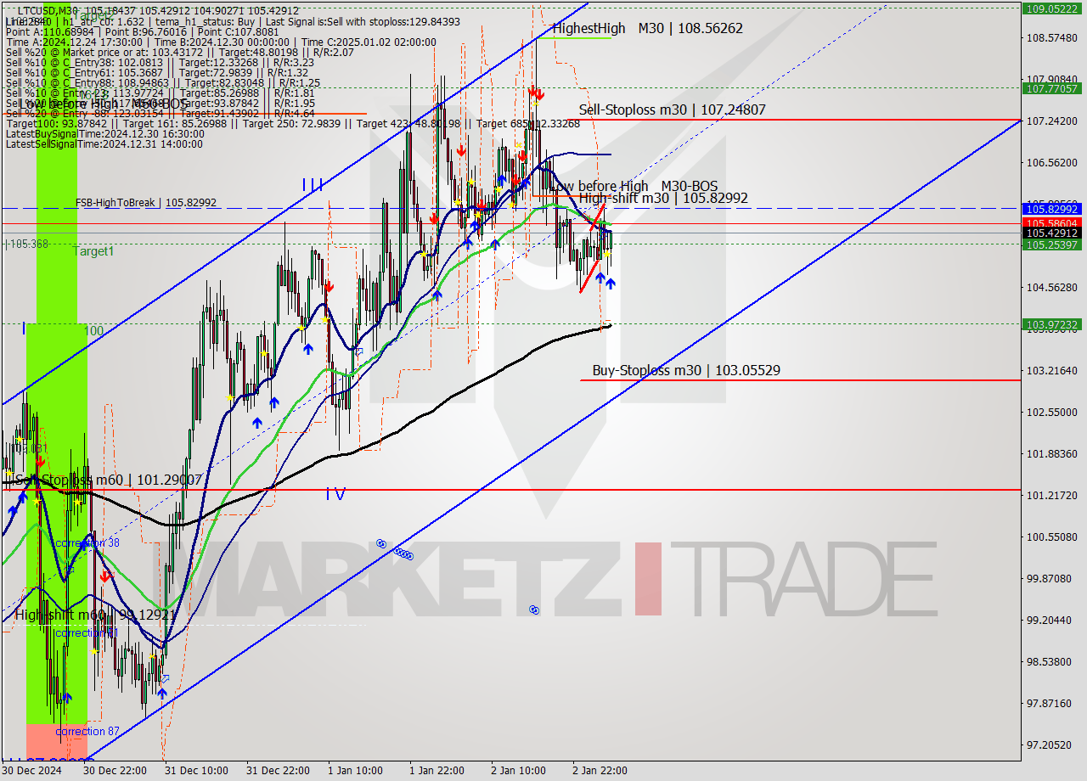This screenshot has width=1087, height=781.
Task: Select the green 103.97232 price axis tag
Action: click(1051, 324)
